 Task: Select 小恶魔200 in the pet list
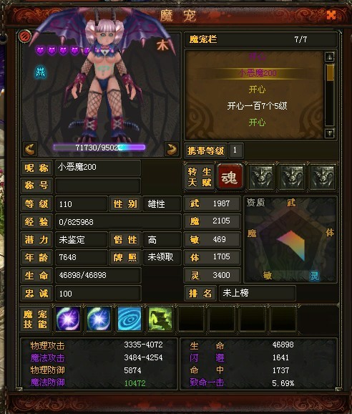click(x=257, y=73)
